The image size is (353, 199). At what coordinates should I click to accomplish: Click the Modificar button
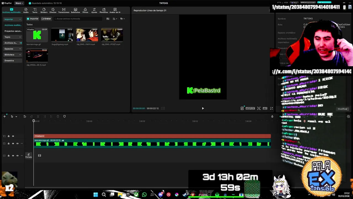[x=343, y=109]
